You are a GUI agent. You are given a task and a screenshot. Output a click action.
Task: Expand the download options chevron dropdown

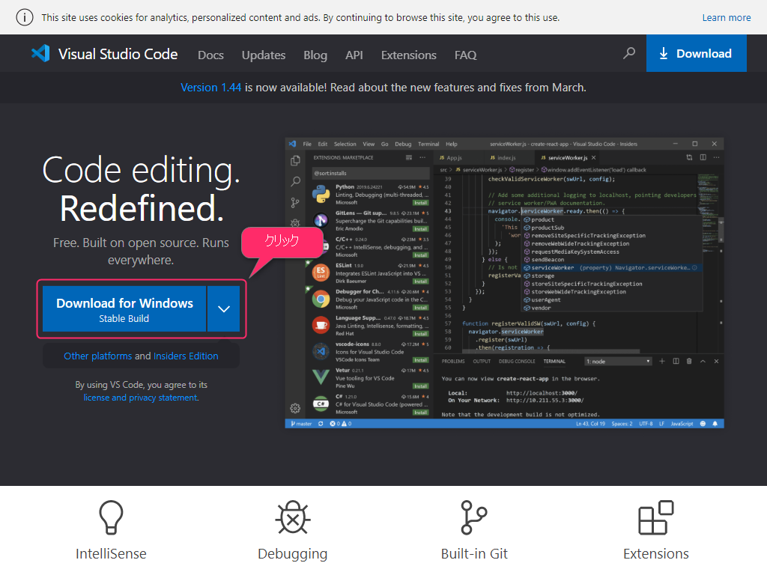click(x=223, y=309)
